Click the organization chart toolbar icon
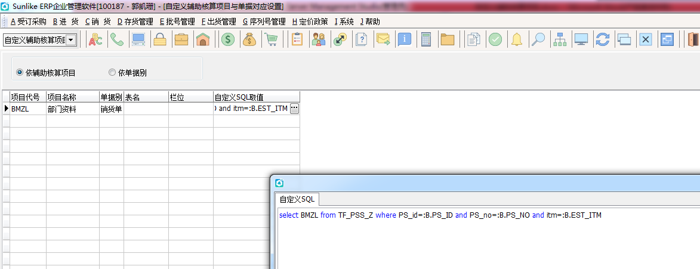 559,40
